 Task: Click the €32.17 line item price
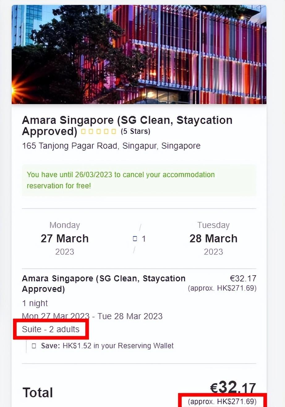243,278
